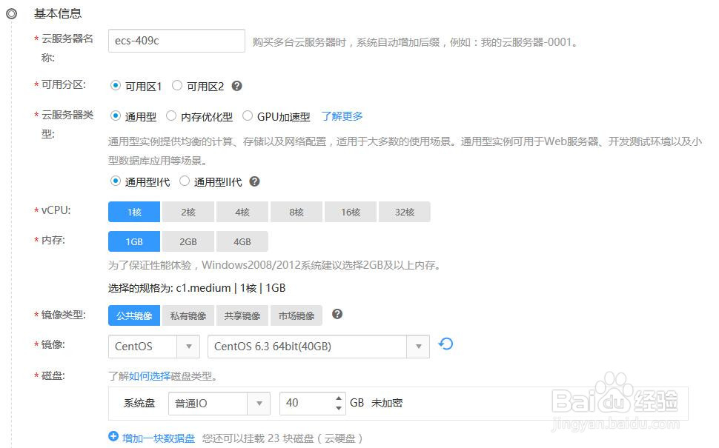Click the help icon beside 市场镜像

[337, 314]
